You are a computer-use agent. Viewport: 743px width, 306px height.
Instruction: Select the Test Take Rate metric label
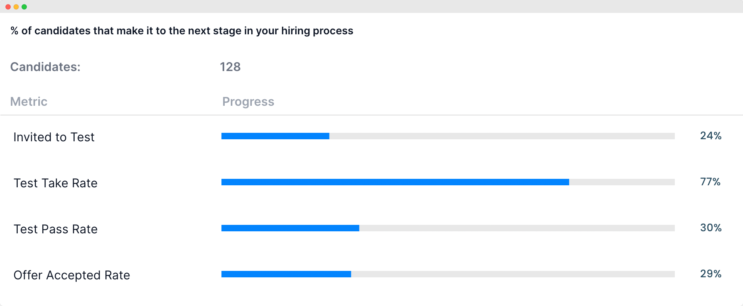pyautogui.click(x=56, y=183)
